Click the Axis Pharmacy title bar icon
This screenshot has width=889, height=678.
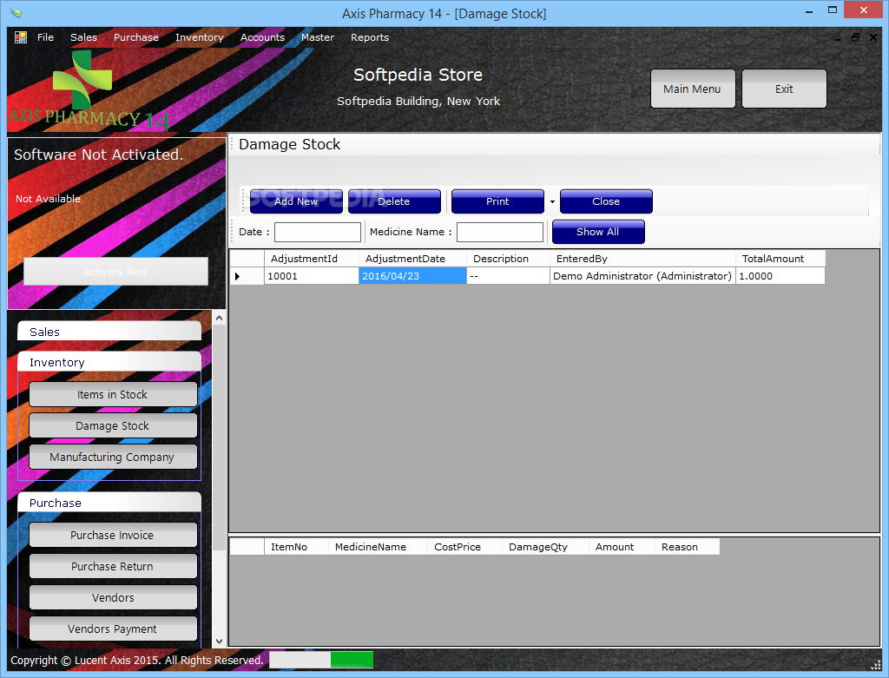[x=16, y=12]
